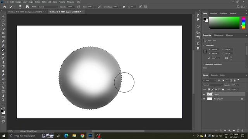Image resolution: width=248 pixels, height=139 pixels.
Task: Switch to the Adjustments tab
Action: [x=219, y=35]
